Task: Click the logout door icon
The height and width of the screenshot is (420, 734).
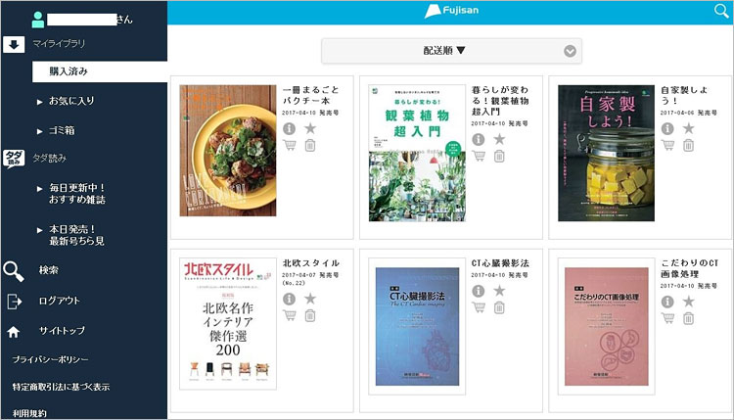Action: 14,302
